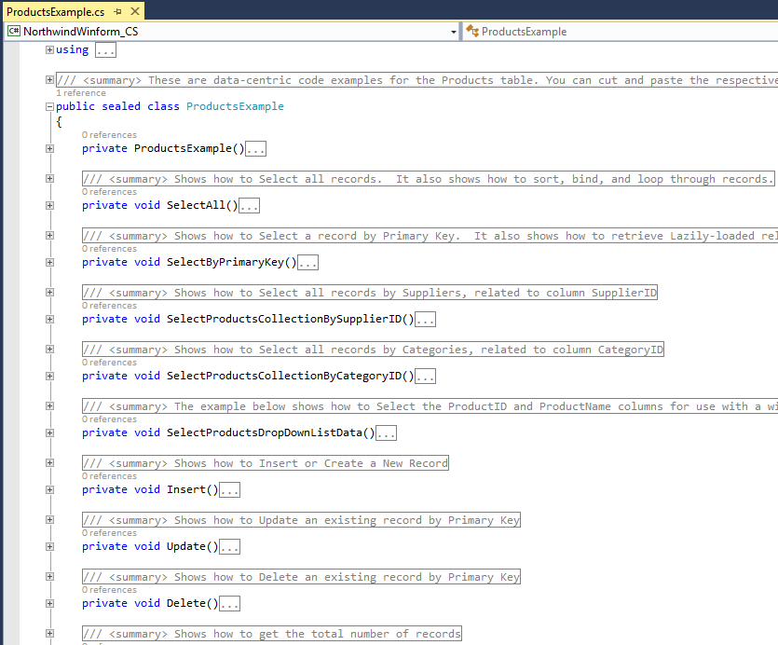Click the class icon beside ProductsExample dropdown
The height and width of the screenshot is (645, 778).
pos(471,32)
